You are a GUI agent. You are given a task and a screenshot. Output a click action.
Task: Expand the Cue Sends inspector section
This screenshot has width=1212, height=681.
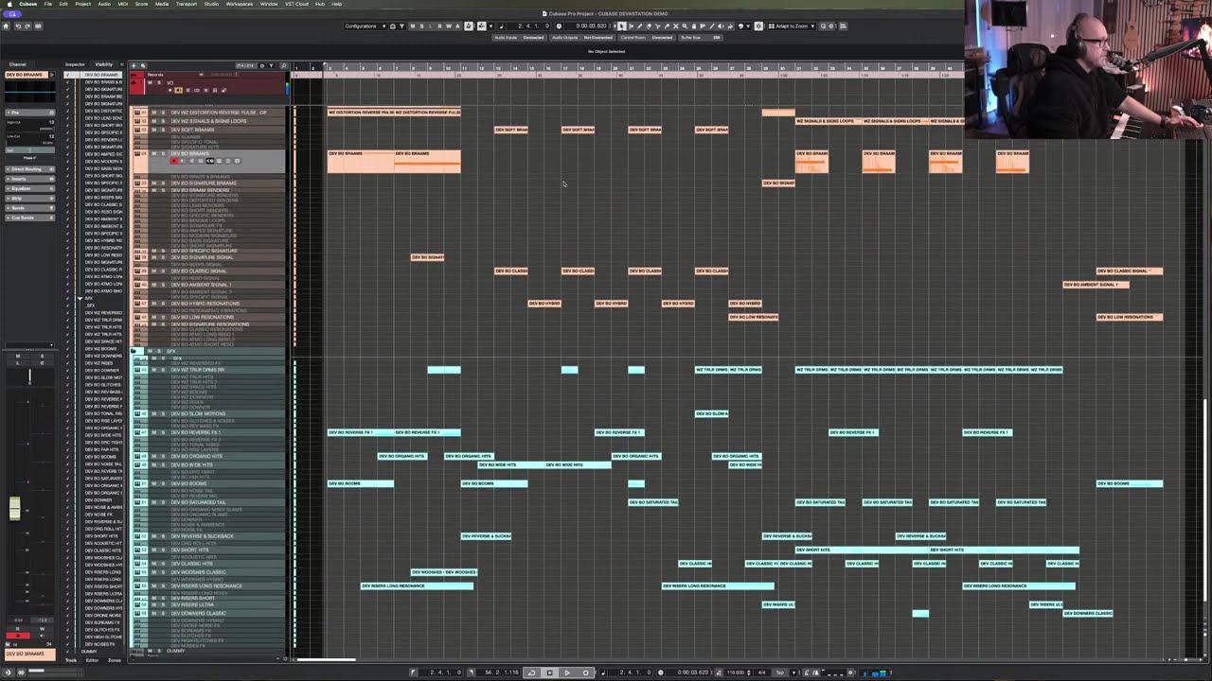[x=29, y=218]
